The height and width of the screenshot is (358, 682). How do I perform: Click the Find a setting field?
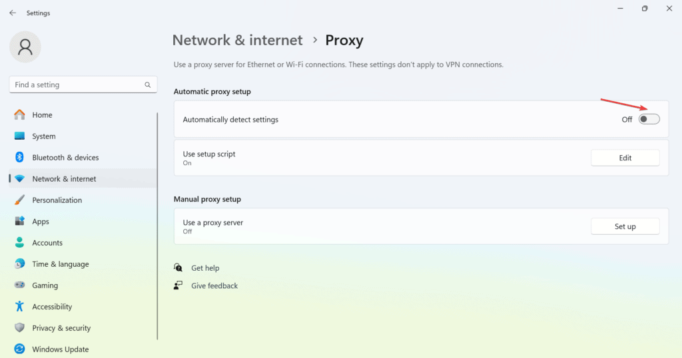[77, 85]
